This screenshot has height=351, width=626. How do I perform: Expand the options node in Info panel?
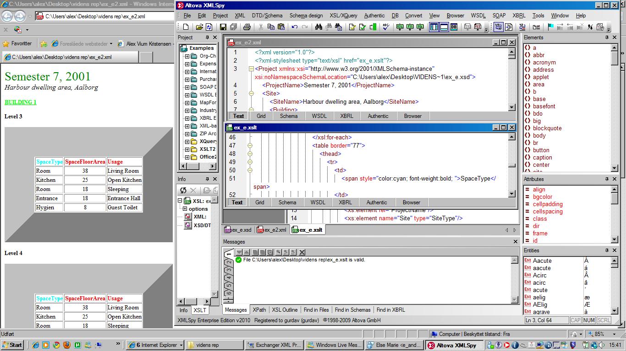click(185, 209)
